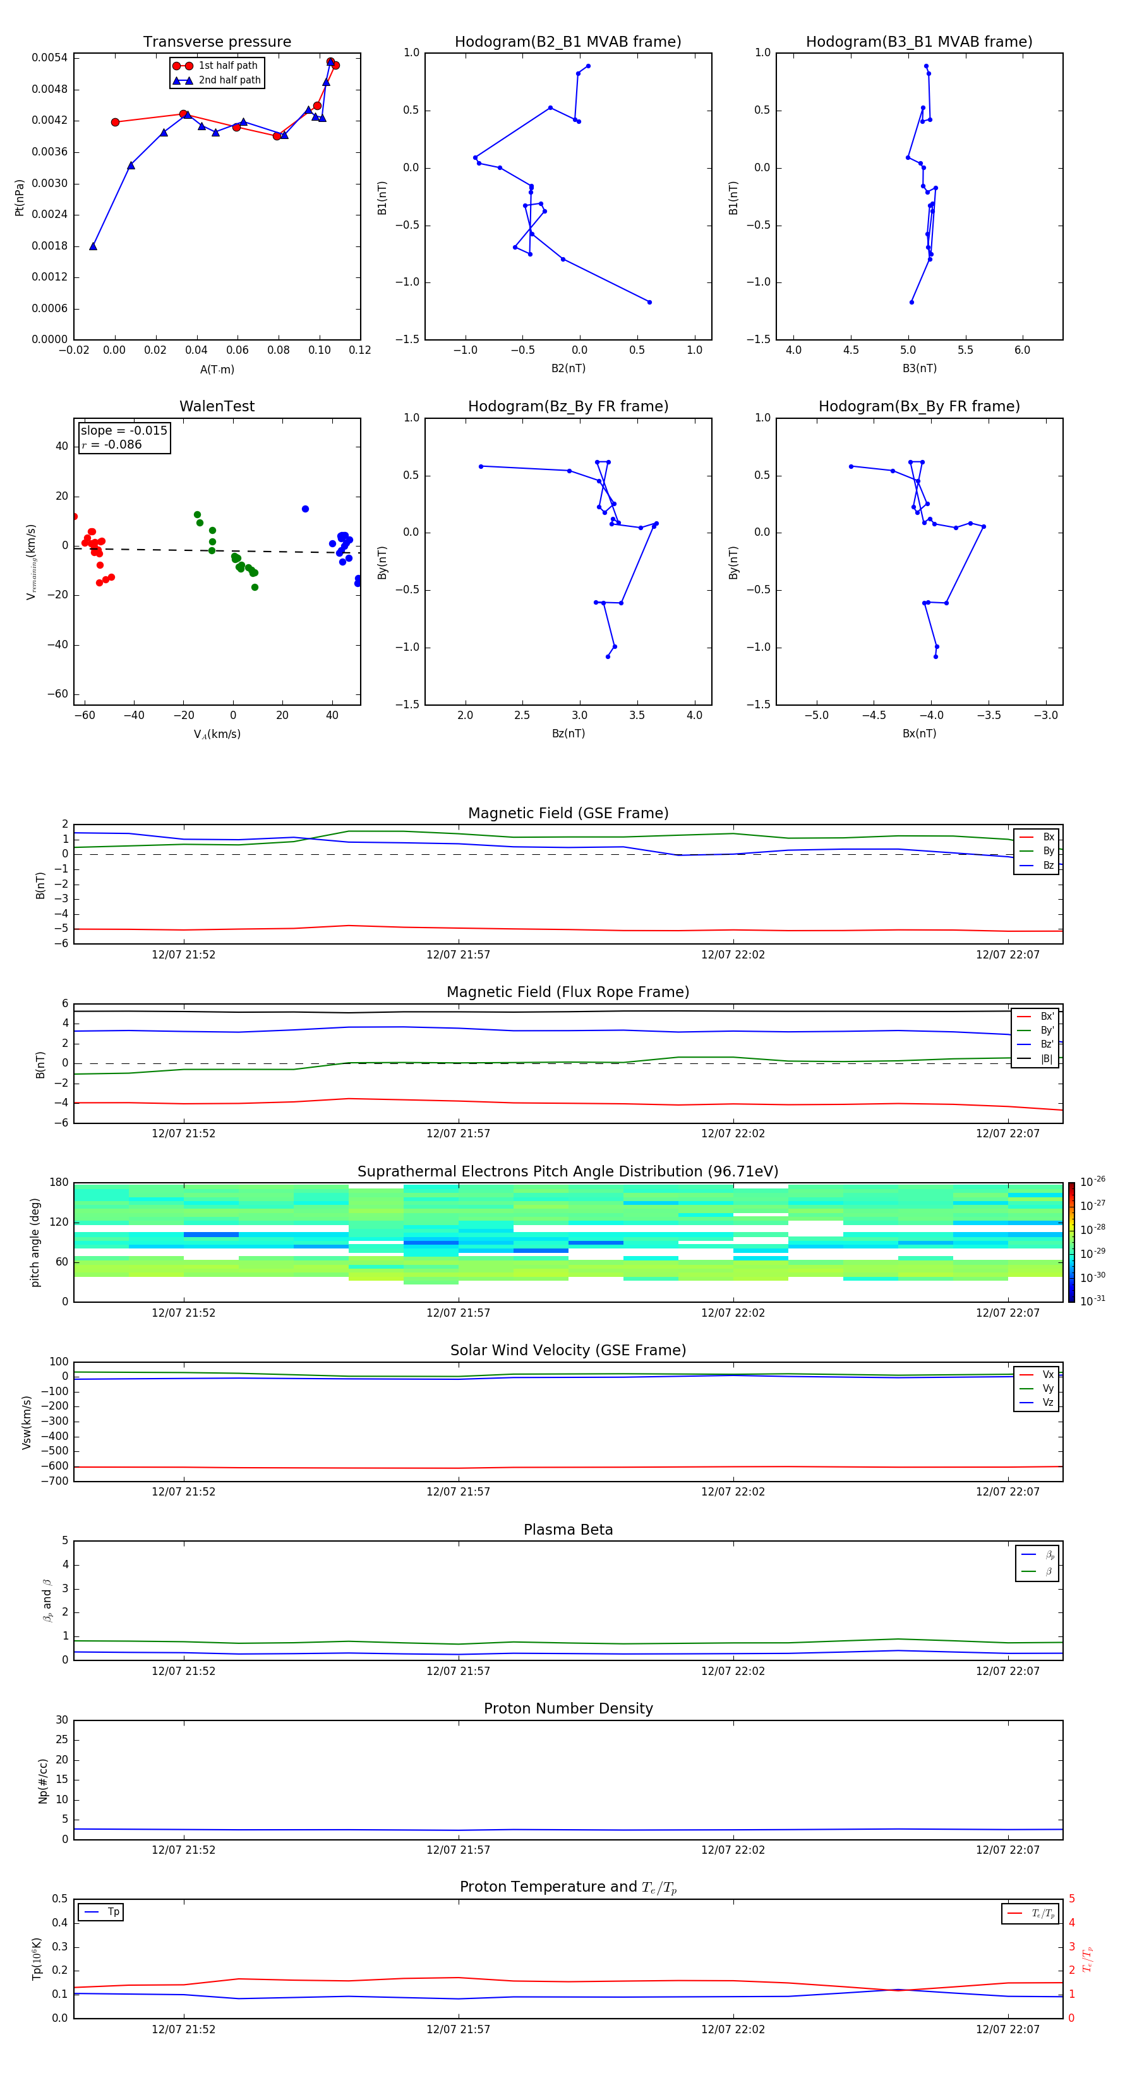
Task: Click the 'A(T·m)' x-axis label
Action: point(217,370)
